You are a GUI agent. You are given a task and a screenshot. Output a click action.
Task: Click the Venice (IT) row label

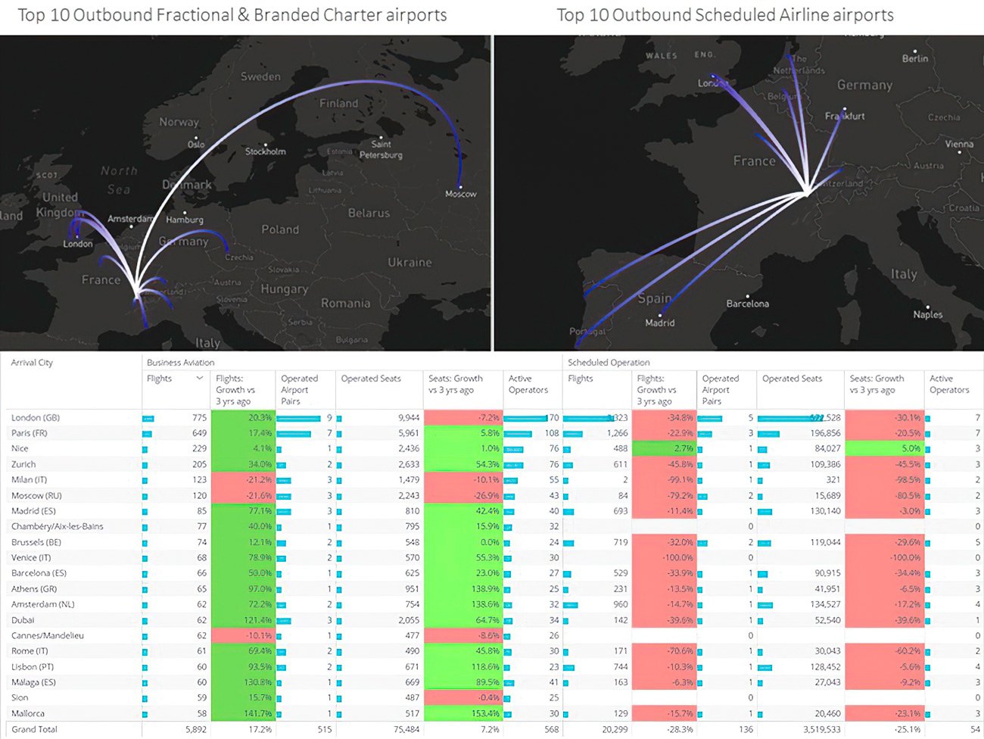31,558
